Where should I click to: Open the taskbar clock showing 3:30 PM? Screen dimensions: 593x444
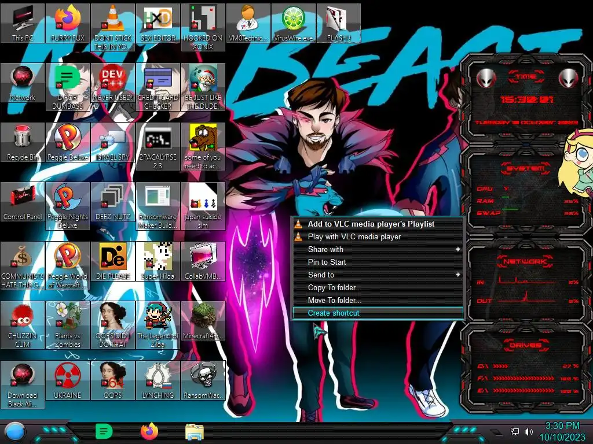coord(562,431)
